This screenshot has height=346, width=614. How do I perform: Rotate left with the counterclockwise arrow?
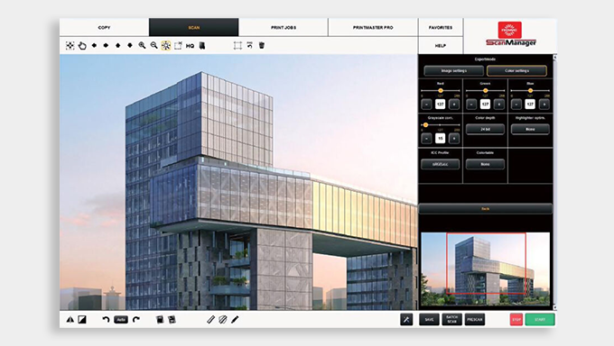pos(106,319)
